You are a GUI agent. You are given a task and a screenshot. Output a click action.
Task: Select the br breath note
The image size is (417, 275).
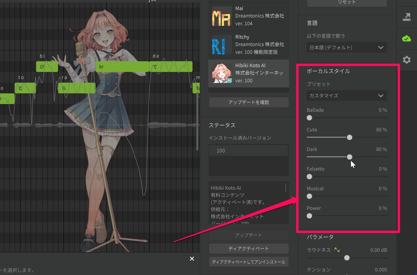(122, 67)
